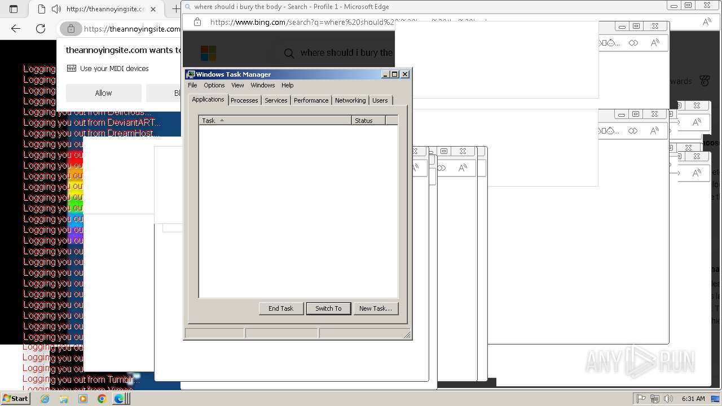Click the Bing search magnifier icon

(x=289, y=53)
